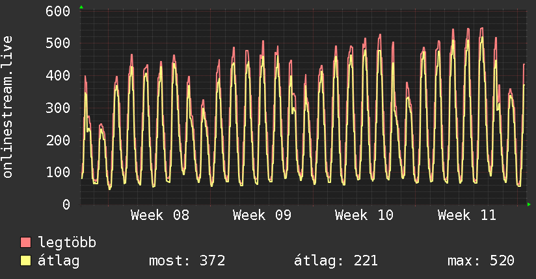Image resolution: width=536 pixels, height=279 pixels.
Task: Click the 'Week 09' axis label
Action: [x=262, y=215]
